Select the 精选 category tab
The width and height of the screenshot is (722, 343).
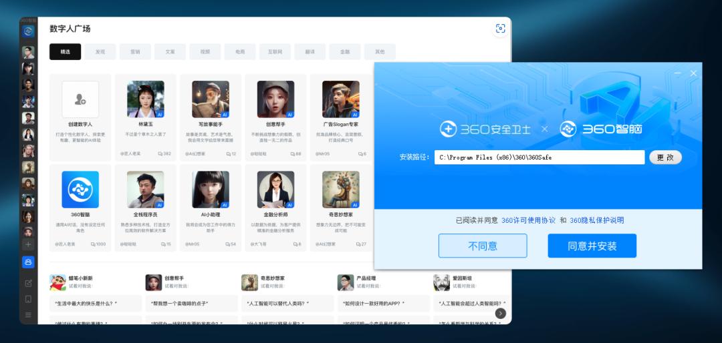click(x=66, y=52)
